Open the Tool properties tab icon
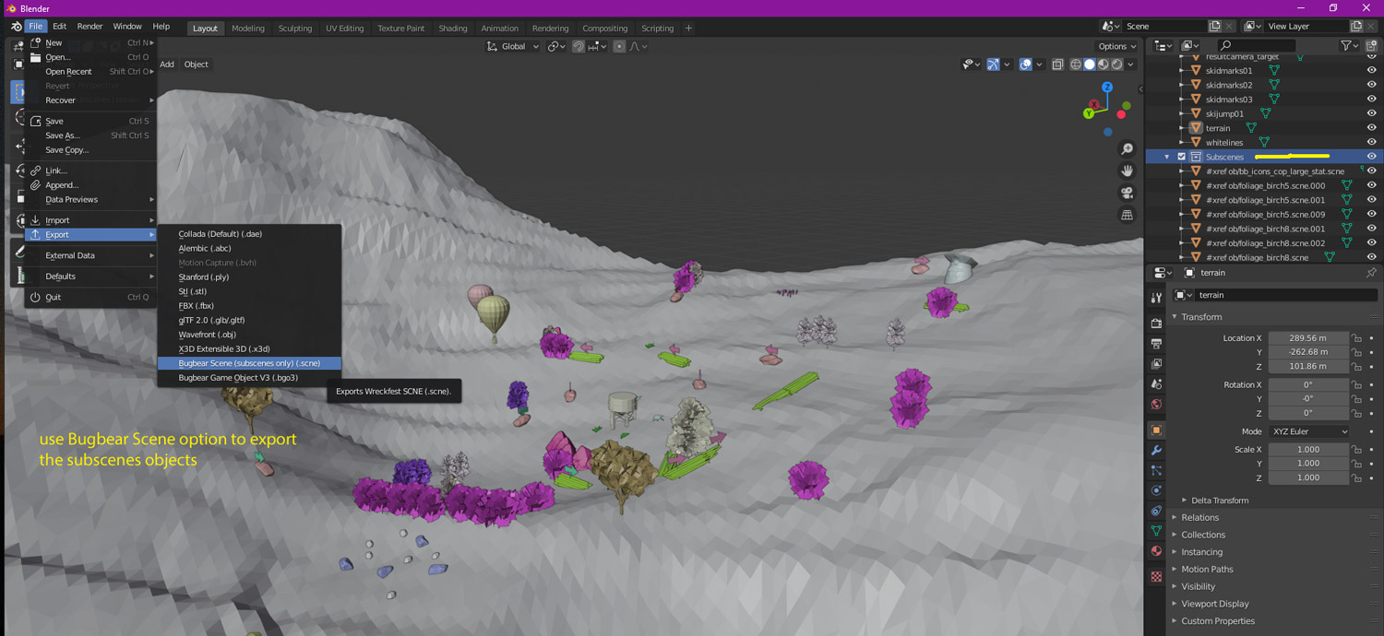 point(1156,298)
